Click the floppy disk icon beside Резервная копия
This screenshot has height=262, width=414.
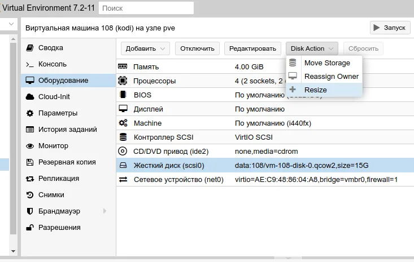(30, 162)
